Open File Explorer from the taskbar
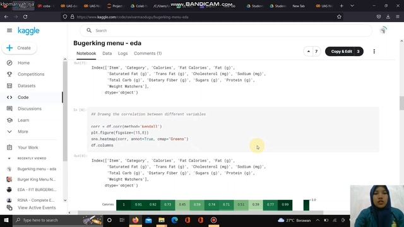Screen dimensions: 404x227 coord(162,220)
